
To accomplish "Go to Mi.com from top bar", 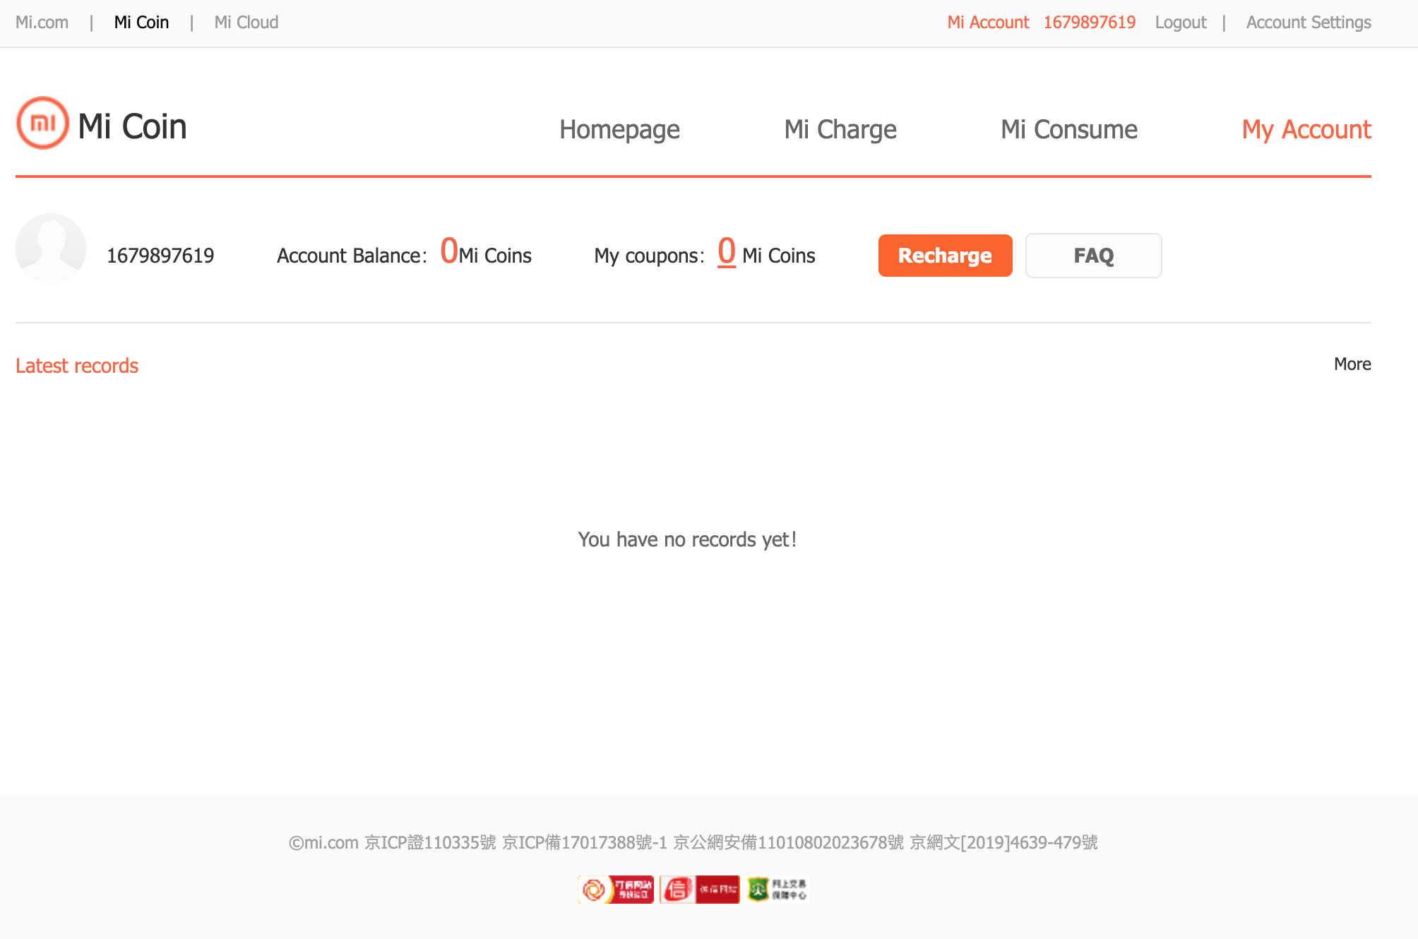I will point(42,23).
